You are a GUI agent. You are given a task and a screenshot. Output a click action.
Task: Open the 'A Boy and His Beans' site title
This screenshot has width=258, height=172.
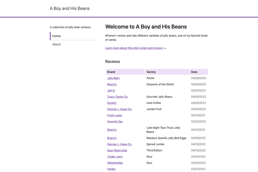[70, 8]
